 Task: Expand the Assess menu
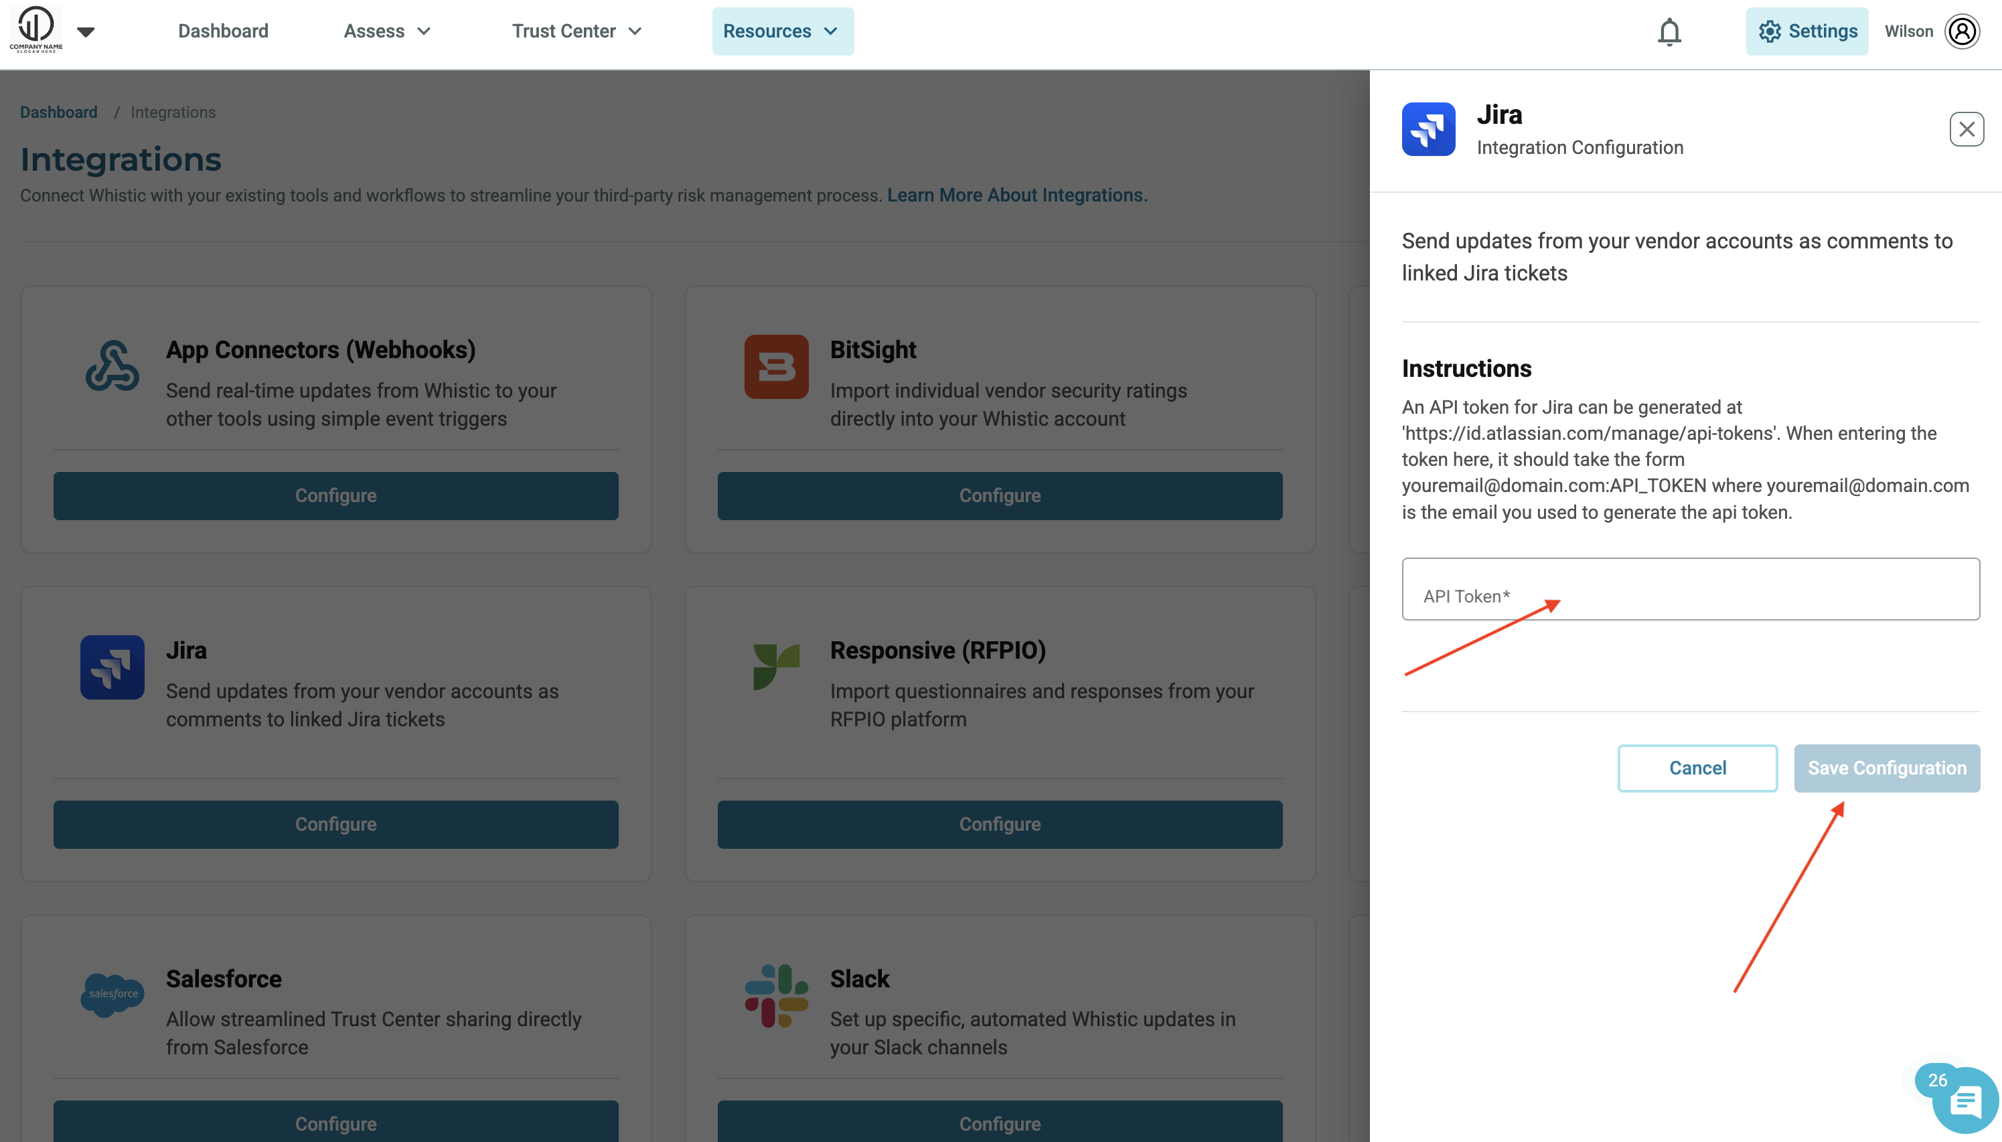point(388,31)
